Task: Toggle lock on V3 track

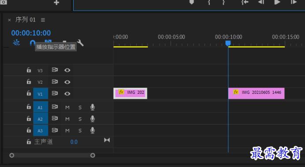Action: (x=29, y=70)
